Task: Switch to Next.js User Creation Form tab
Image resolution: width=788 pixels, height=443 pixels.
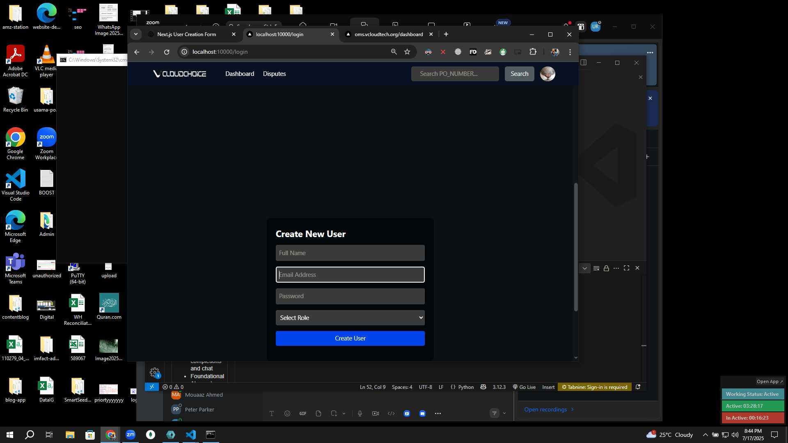Action: pyautogui.click(x=186, y=34)
